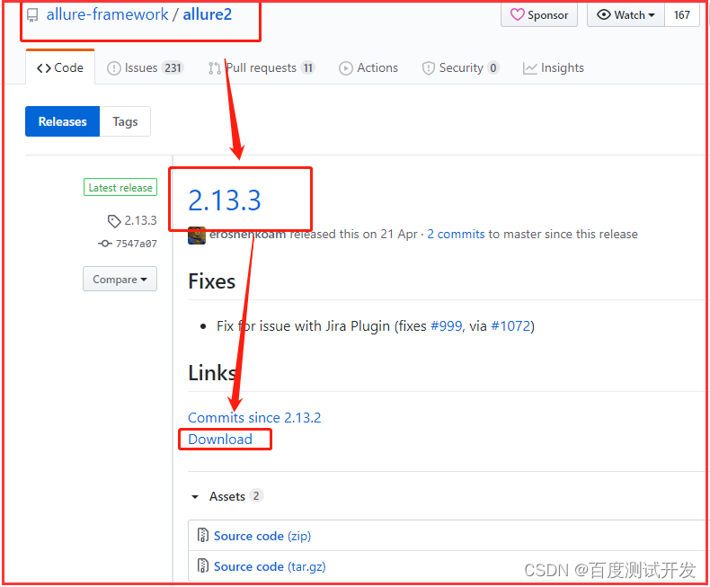This screenshot has height=587, width=710.
Task: Click the Sponsor heart icon
Action: coord(517,15)
